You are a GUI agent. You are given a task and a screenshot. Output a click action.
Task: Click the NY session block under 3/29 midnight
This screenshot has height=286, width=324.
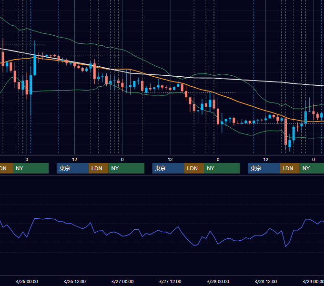pos(312,168)
